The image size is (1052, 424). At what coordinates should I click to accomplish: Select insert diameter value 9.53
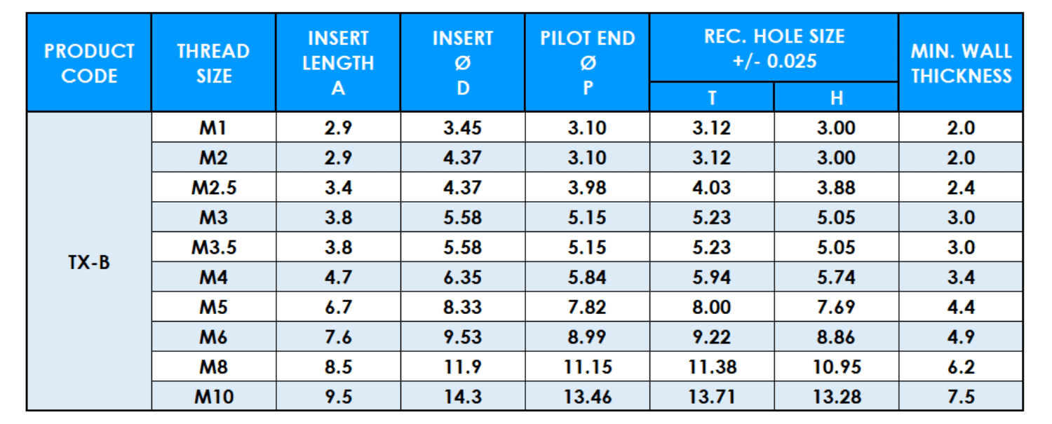(x=463, y=337)
